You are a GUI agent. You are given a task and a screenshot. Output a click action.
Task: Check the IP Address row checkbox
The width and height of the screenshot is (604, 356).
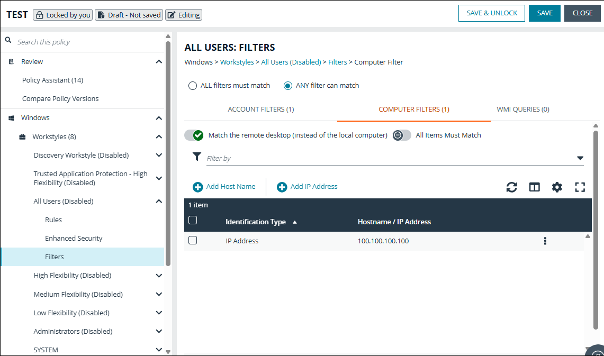[193, 240]
